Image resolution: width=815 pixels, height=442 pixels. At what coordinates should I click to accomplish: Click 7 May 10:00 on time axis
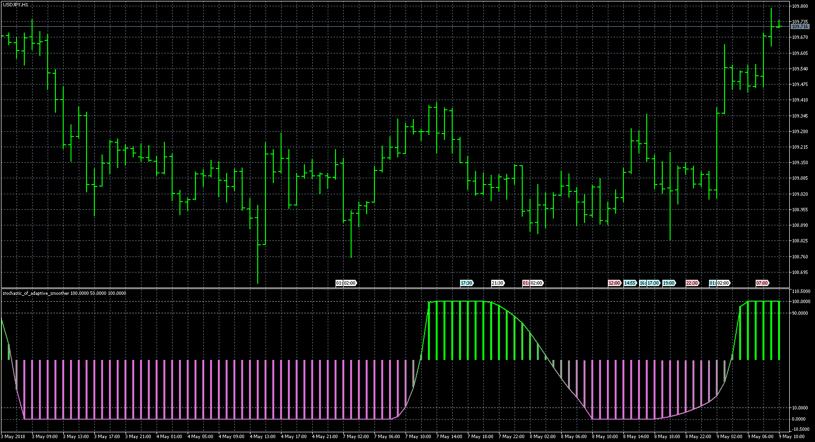418,437
